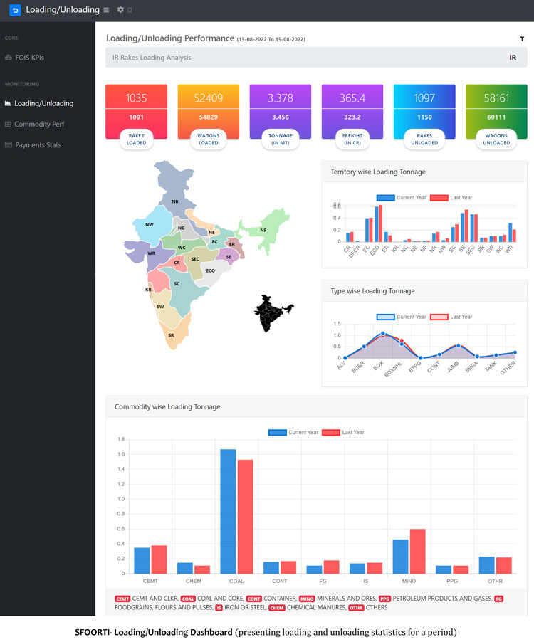Open the filter funnel icon
This screenshot has width=534, height=642.
[x=522, y=39]
